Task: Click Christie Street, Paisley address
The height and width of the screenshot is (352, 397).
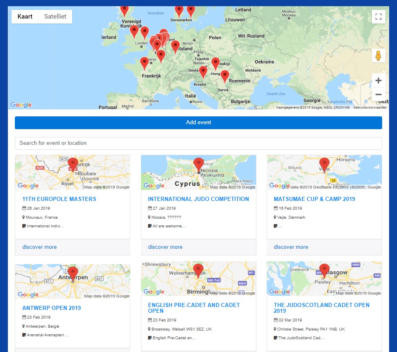Action: (x=311, y=329)
